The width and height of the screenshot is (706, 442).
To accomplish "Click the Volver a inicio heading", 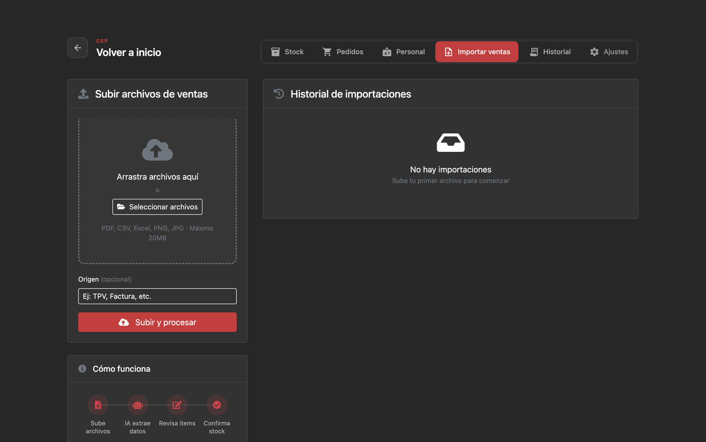I will [x=128, y=53].
